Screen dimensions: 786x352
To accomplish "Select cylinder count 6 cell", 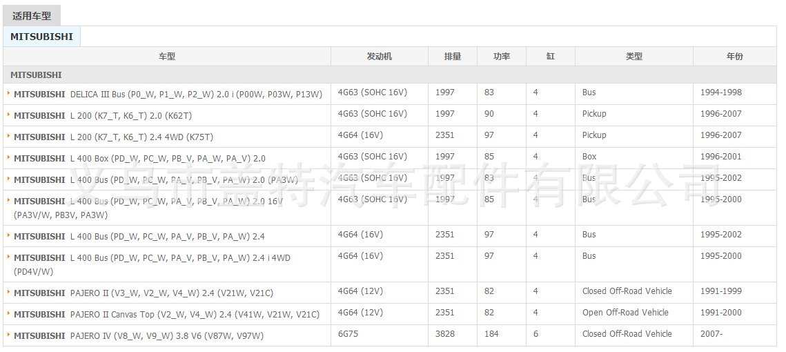I will (536, 333).
